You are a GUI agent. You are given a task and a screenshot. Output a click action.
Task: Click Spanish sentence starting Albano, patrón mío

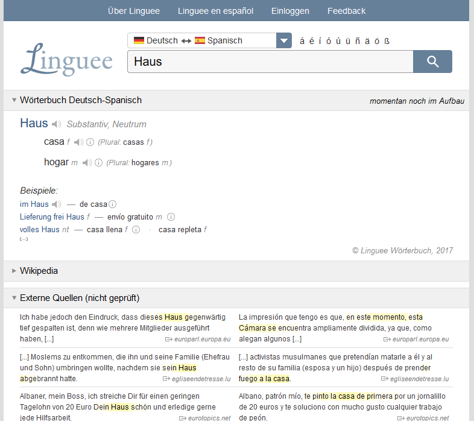(342, 407)
